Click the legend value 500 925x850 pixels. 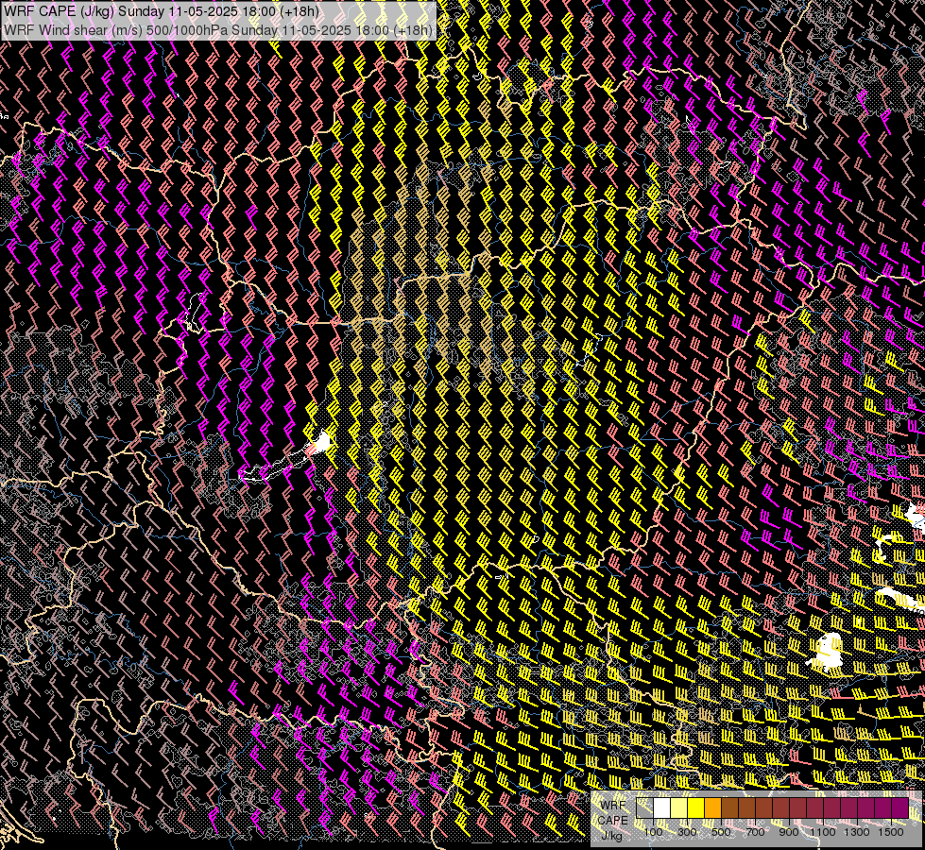point(721,832)
